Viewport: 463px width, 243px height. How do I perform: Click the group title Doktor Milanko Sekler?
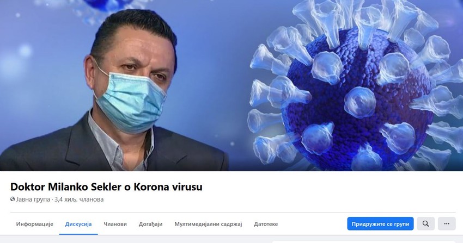coord(106,187)
